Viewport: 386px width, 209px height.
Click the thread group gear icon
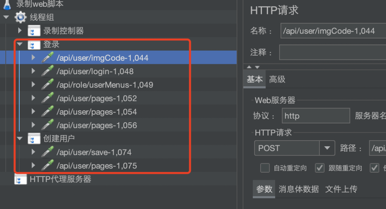coord(20,17)
